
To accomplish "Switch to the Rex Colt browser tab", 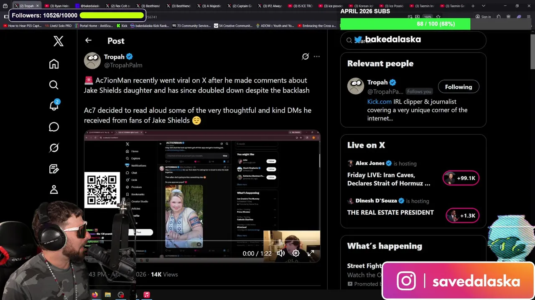I will pyautogui.click(x=118, y=6).
